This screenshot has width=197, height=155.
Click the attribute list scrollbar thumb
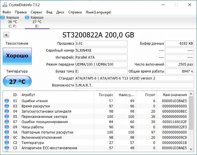(191, 113)
